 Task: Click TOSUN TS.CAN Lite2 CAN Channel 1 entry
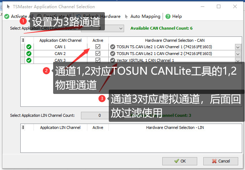(164, 47)
